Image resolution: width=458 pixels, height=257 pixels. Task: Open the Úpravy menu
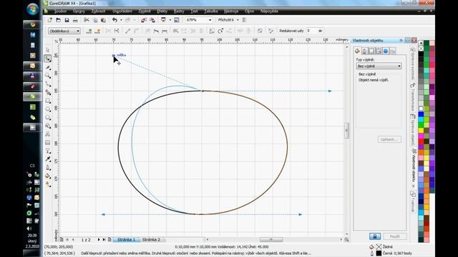[x=79, y=11]
